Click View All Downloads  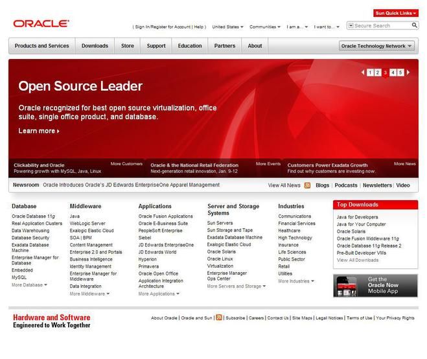(358, 260)
